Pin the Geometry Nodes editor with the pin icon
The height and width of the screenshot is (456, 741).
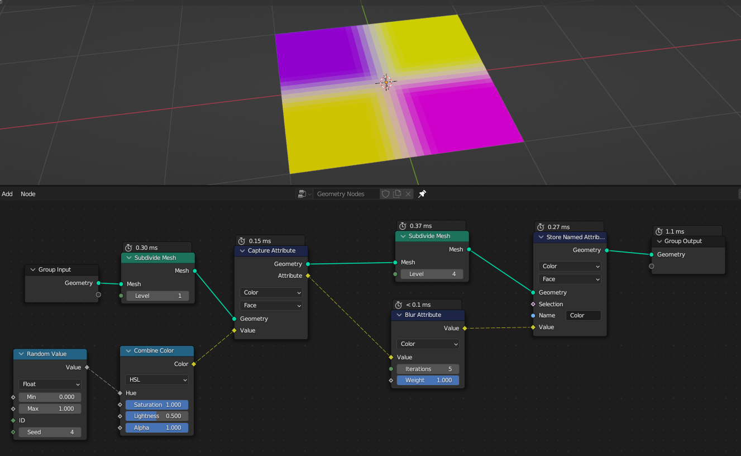[x=422, y=193]
